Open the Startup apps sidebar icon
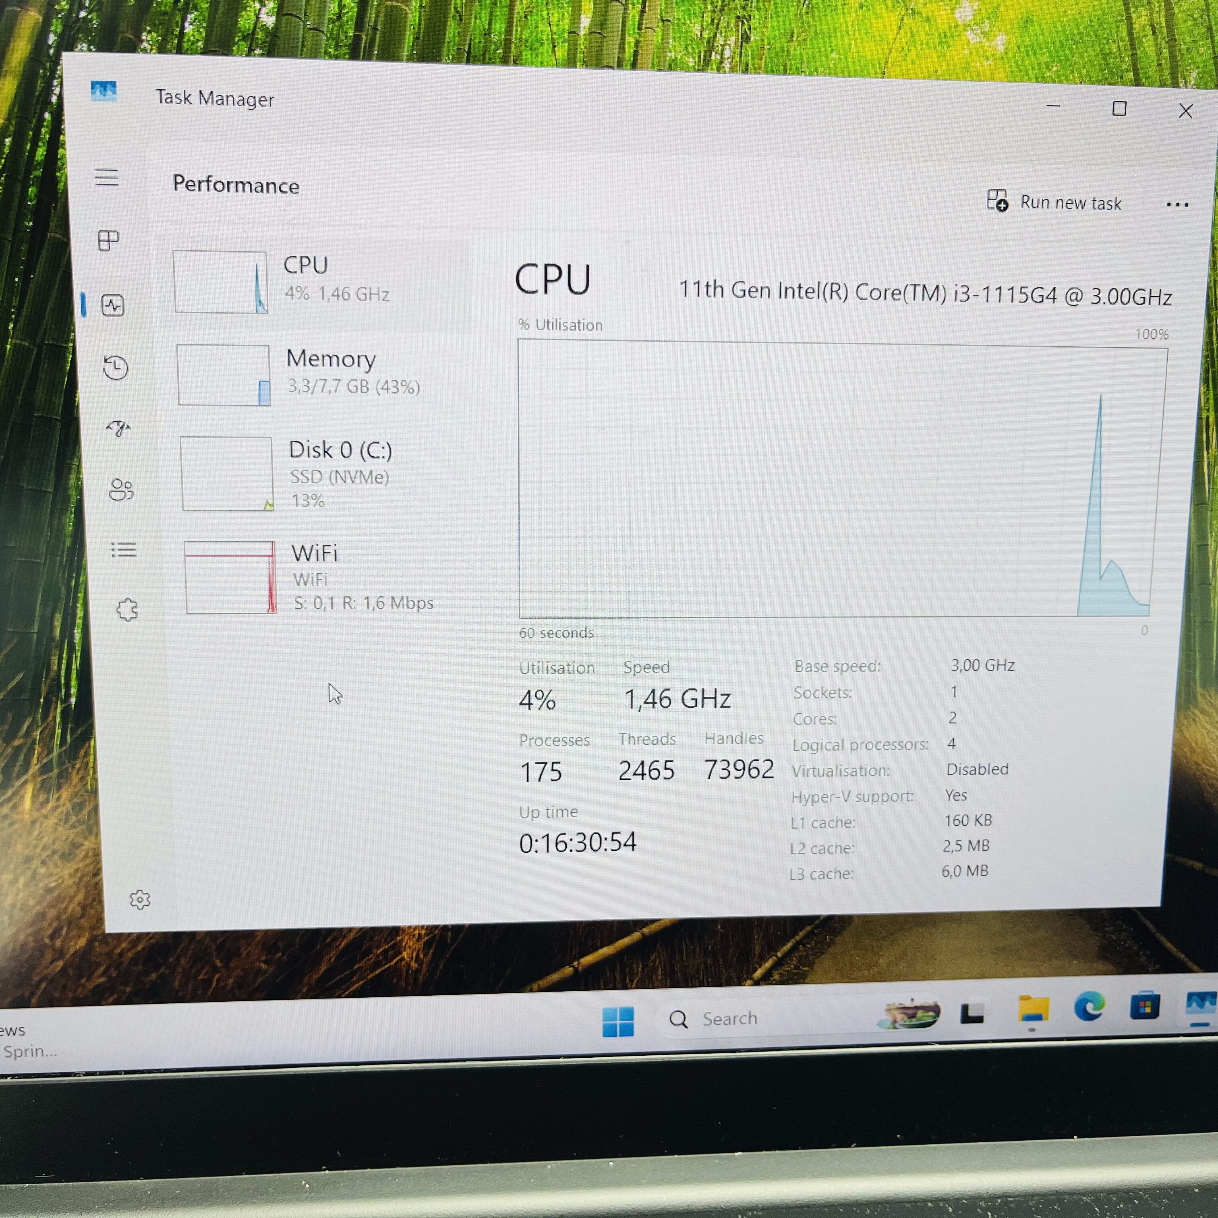 (x=118, y=429)
